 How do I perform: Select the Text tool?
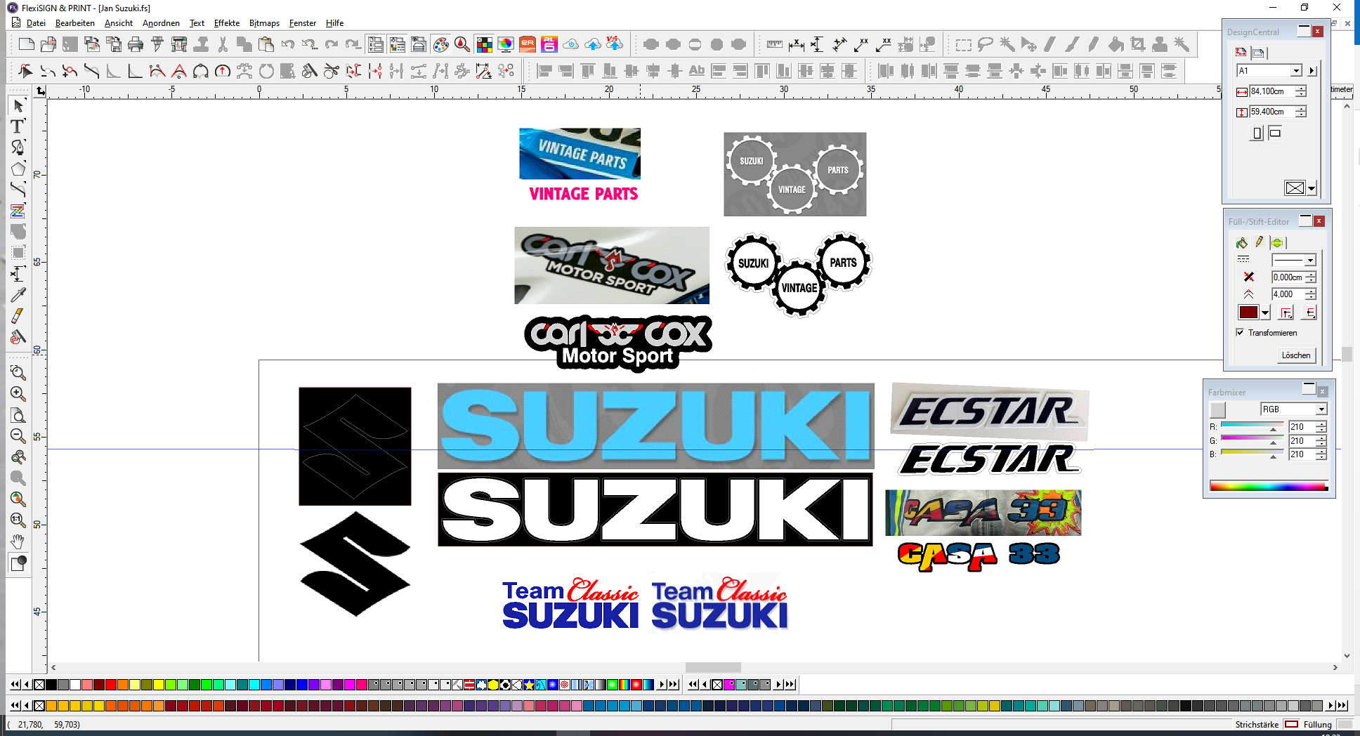[x=18, y=126]
